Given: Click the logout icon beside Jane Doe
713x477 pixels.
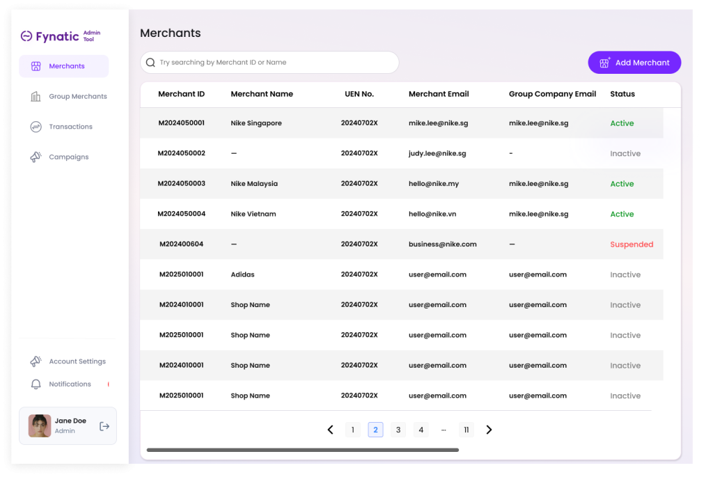Looking at the screenshot, I should (x=104, y=426).
